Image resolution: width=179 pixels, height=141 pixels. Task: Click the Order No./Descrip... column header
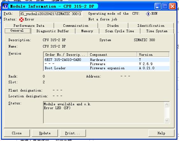pos(66,55)
